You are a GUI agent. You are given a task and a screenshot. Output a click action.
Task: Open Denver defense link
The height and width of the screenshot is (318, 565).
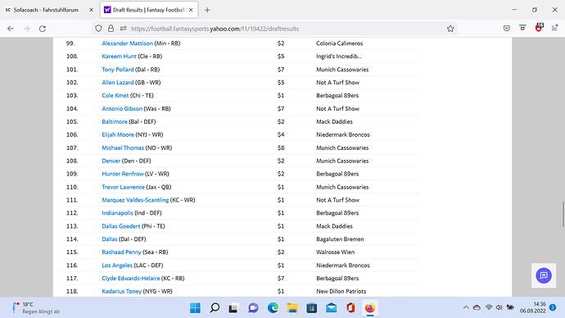click(111, 161)
